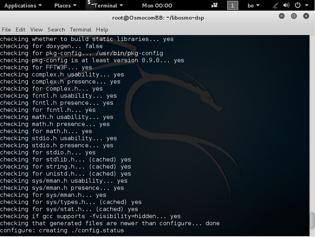Click line 'checking complex.h usability... yes'
315x237 pixels.
pyautogui.click(x=62, y=74)
